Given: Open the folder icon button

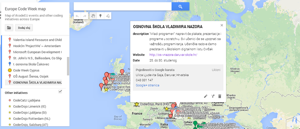Looking at the screenshot, I should (9, 27).
